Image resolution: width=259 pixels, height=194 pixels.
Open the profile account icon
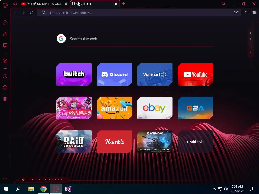click(x=246, y=13)
